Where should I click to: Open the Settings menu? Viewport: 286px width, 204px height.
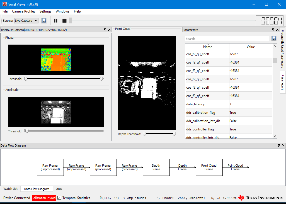[45, 11]
